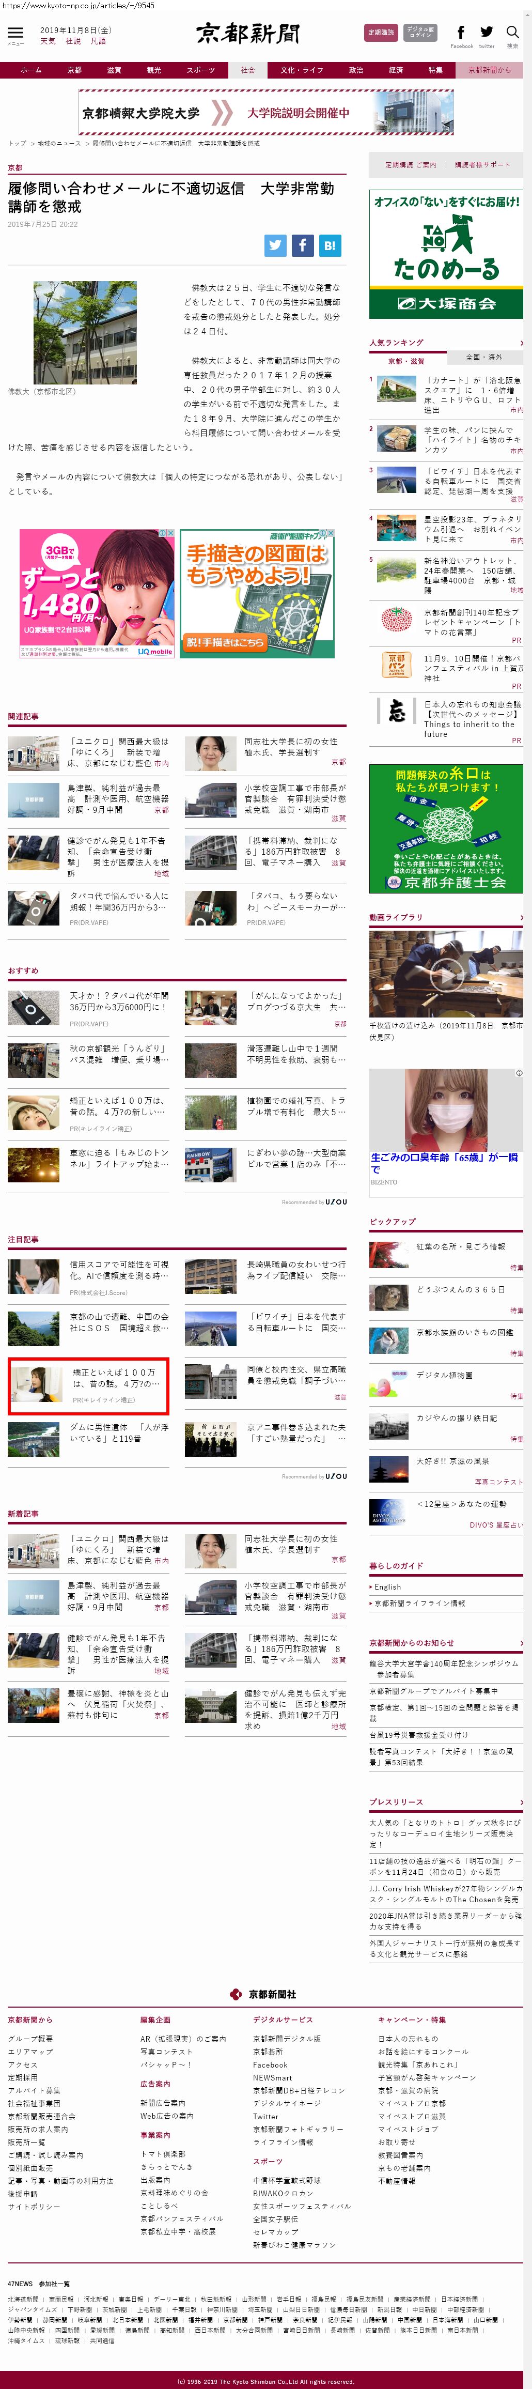Open the hamburger menu icon
The width and height of the screenshot is (532, 2389).
(x=15, y=34)
